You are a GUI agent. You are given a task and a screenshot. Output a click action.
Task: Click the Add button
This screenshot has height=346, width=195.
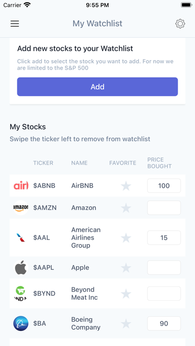[97, 86]
